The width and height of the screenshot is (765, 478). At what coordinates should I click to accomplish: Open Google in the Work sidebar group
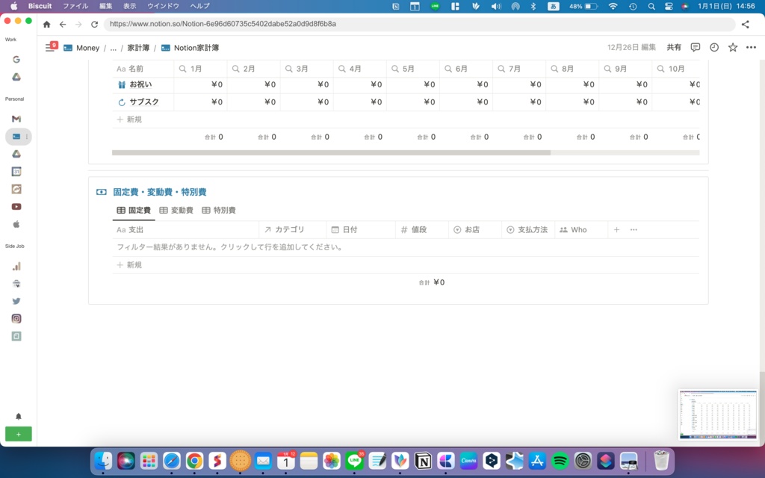tap(16, 60)
